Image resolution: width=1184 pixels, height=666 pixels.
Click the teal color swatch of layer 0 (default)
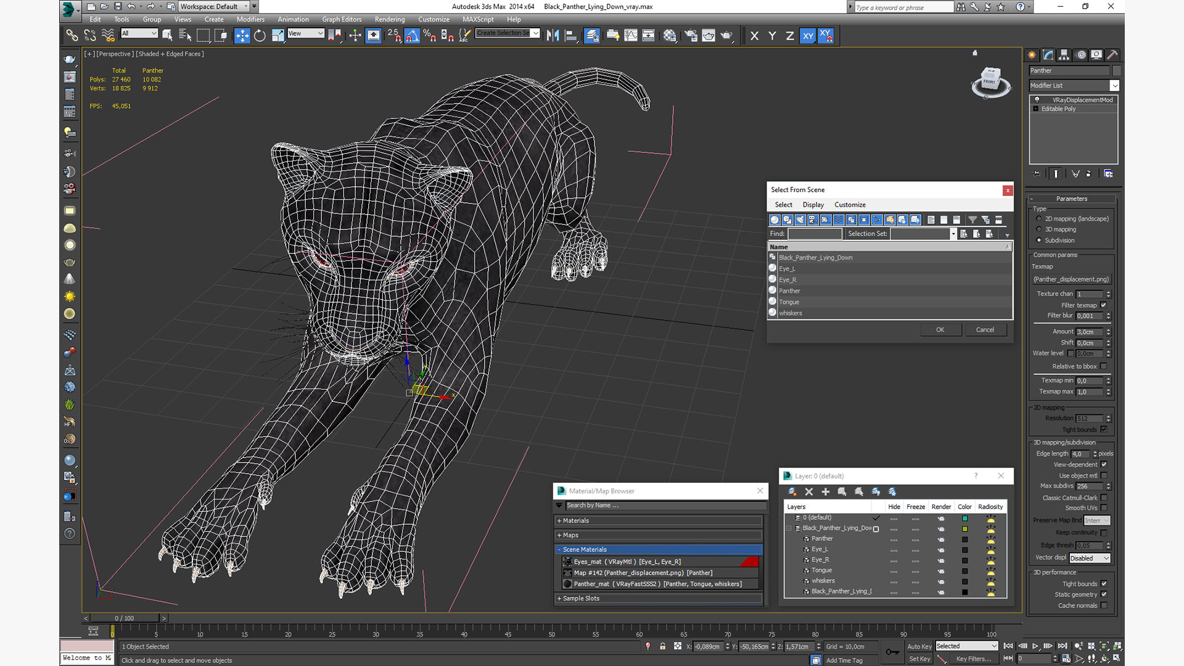[x=965, y=519]
